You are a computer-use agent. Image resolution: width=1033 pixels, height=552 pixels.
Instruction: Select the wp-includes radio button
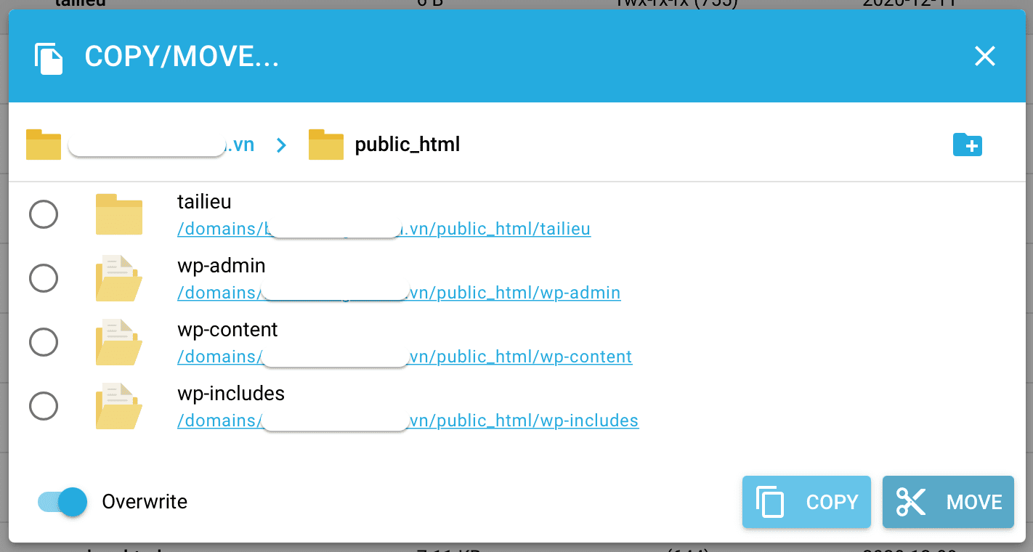44,406
